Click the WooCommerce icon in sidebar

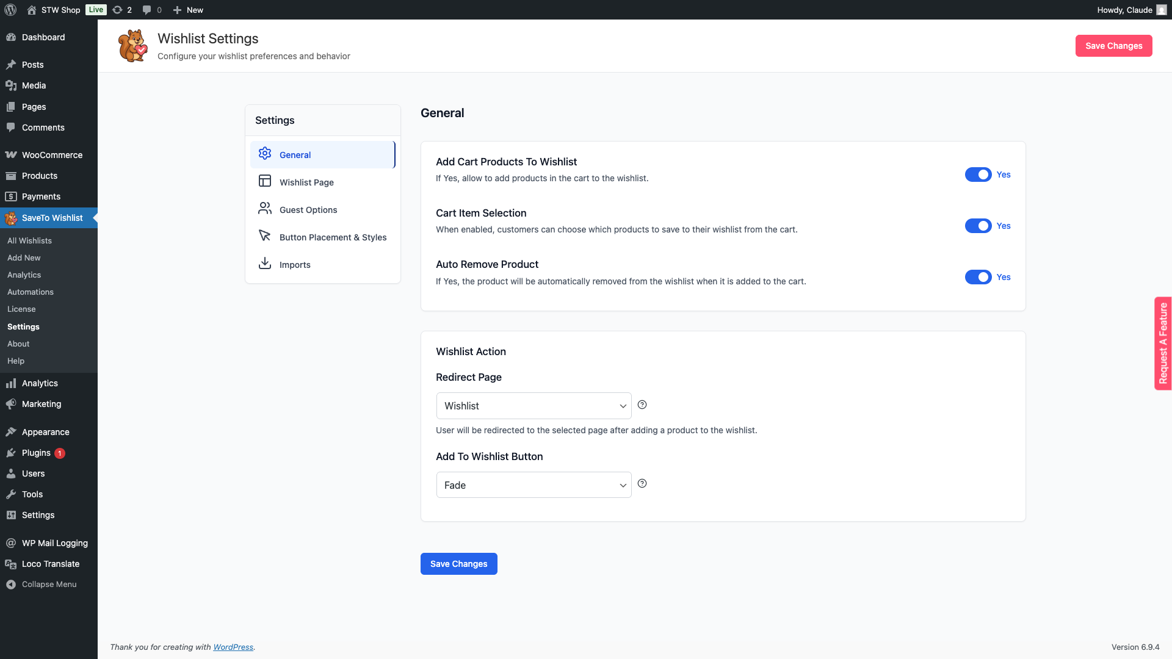point(11,155)
